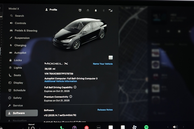
Task: Show Premium Connectivity info icon
Action: click(x=71, y=97)
